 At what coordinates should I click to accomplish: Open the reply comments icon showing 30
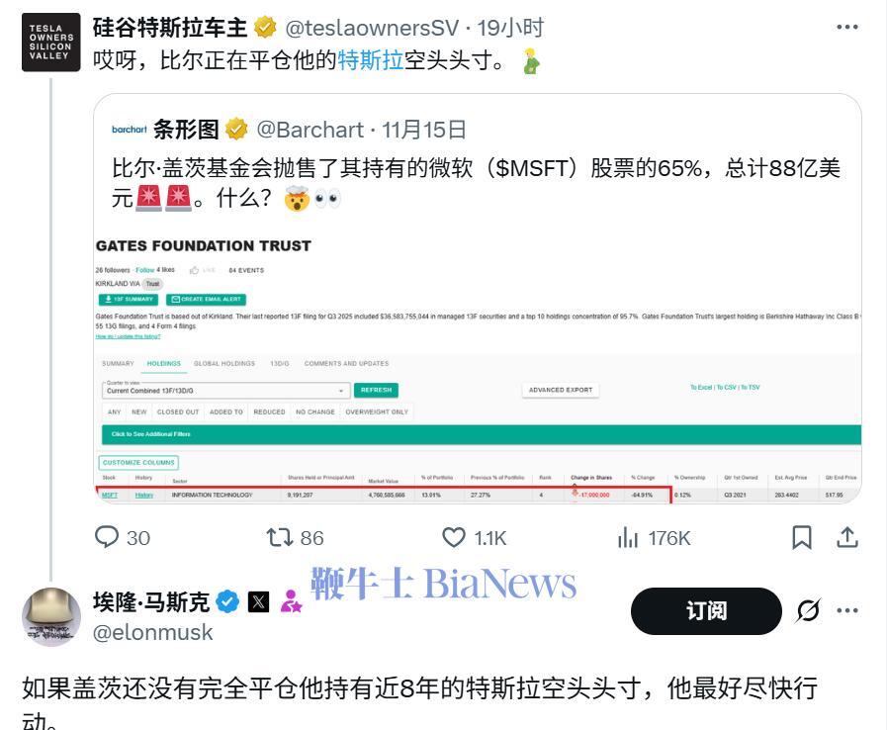point(107,537)
